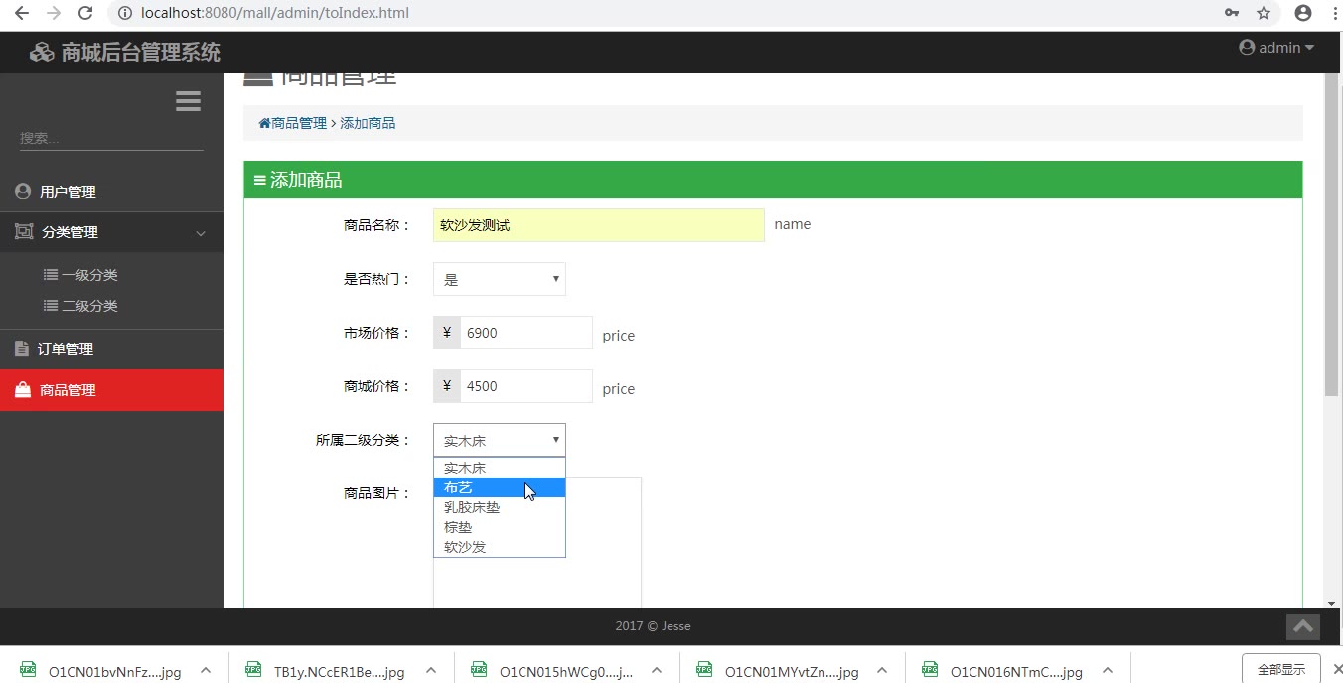Screen dimensions: 1343x683
Task: Open the Chrome profile avatar icon
Action: coord(1303,13)
